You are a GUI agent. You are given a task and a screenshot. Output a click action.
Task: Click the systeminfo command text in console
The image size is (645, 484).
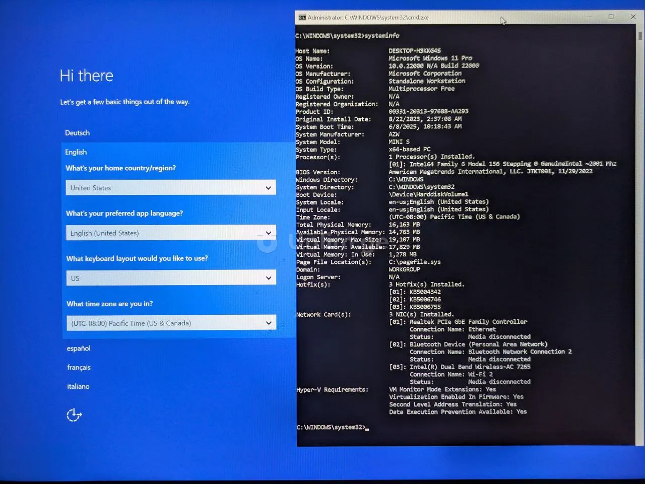pyautogui.click(x=381, y=36)
